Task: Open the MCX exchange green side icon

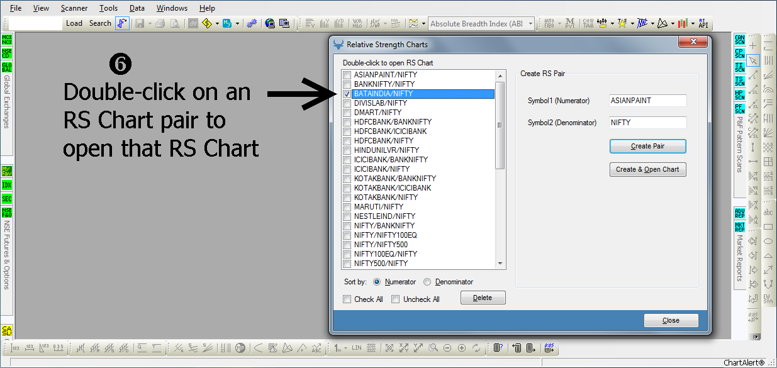Action: [6, 41]
